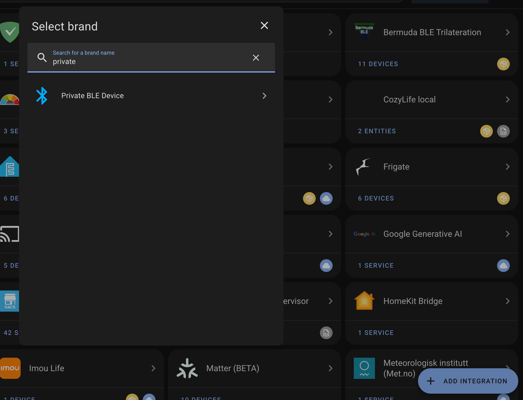Viewport: 523px width, 400px height.
Task: Click the Met.no logo
Action: [364, 368]
